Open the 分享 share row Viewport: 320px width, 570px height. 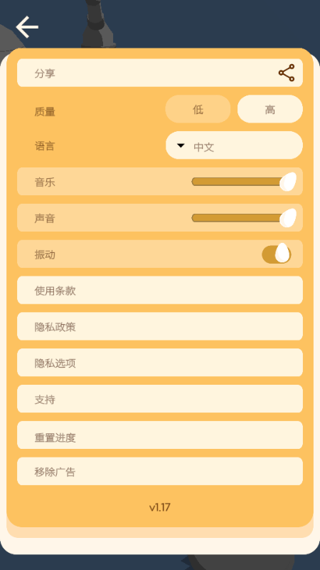(160, 73)
